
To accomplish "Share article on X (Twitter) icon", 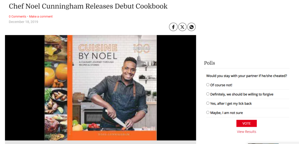I will click(182, 27).
